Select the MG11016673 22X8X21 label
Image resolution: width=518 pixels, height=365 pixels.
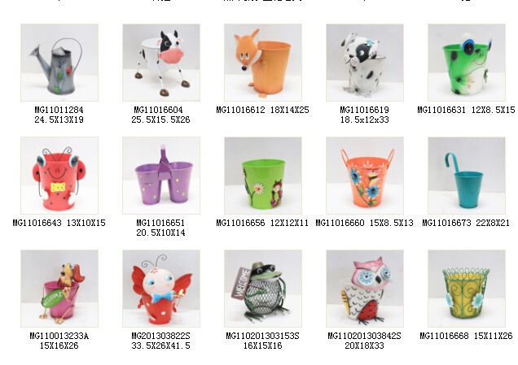click(466, 224)
